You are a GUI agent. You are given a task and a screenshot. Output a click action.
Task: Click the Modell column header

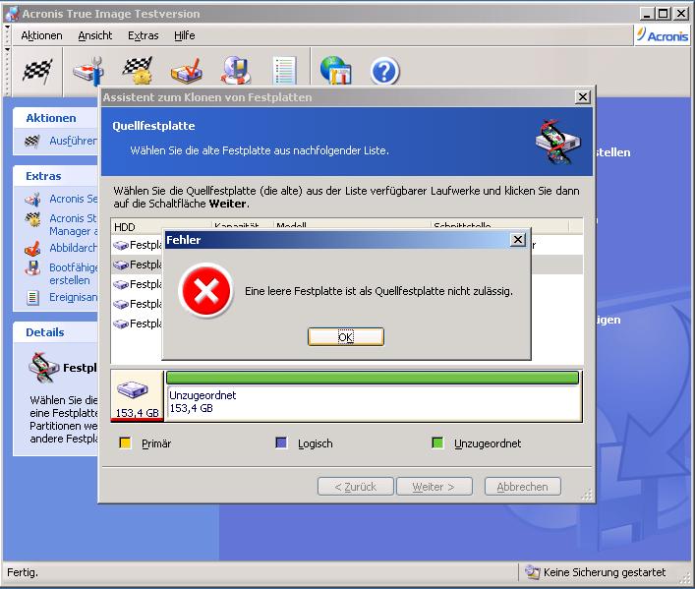pyautogui.click(x=352, y=225)
